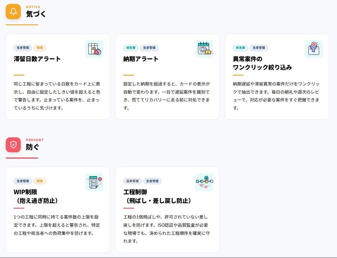Click the orange bell Notice icon
Image resolution: width=337 pixels, height=258 pixels.
tap(13, 12)
